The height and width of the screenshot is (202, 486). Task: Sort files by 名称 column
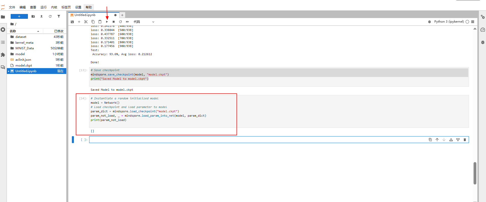[x=25, y=31]
